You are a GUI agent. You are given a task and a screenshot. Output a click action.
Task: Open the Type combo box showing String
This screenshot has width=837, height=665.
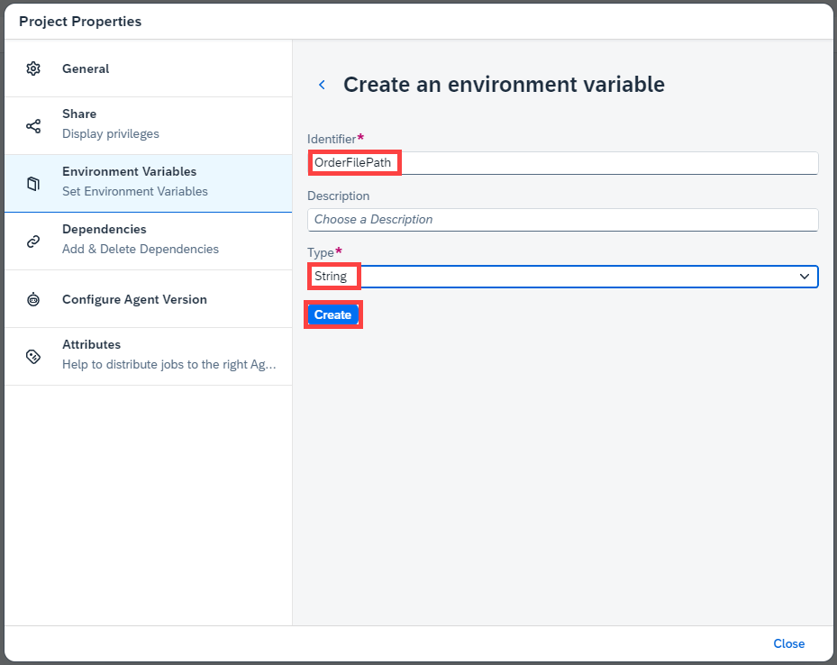tap(562, 277)
